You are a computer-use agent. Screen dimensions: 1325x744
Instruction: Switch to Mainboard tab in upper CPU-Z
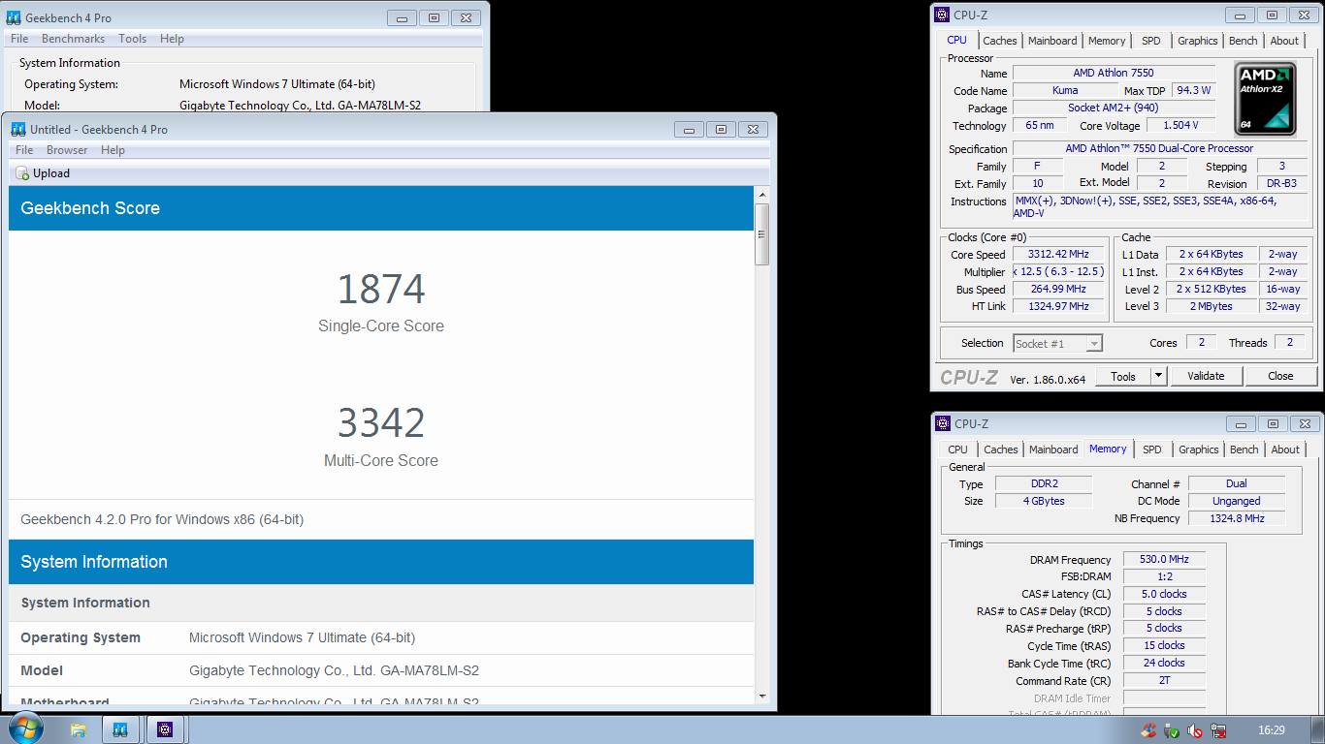pos(1052,41)
